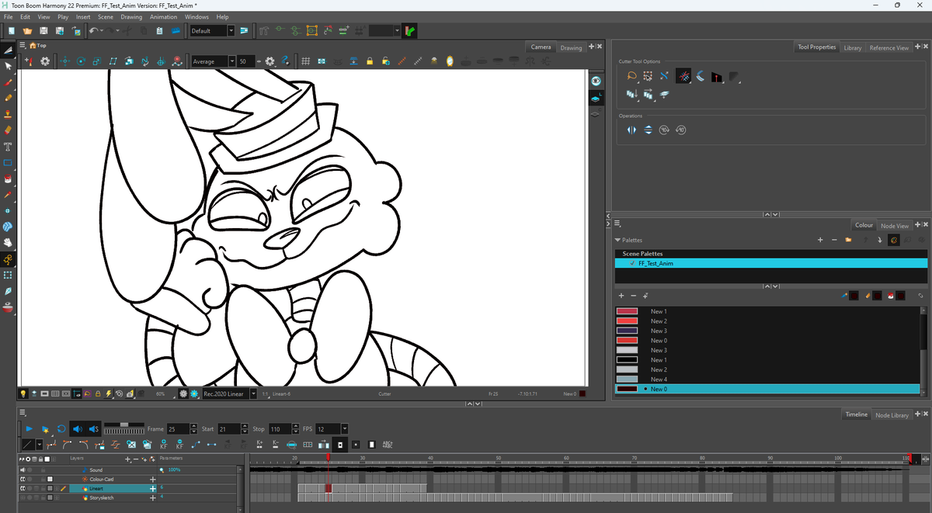This screenshot has height=513, width=932.
Task: Select the Brush tool in left toolbar
Action: [8, 82]
